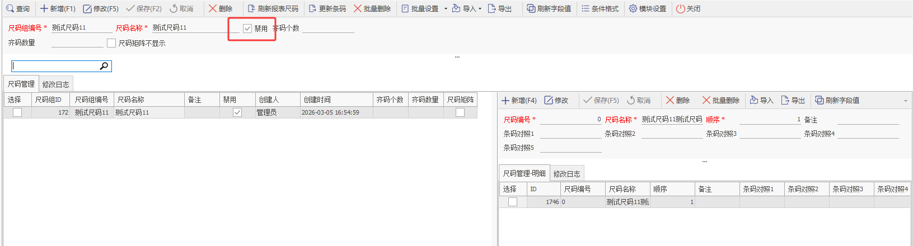
Task: Click the search input box with magnifier
Action: point(56,66)
